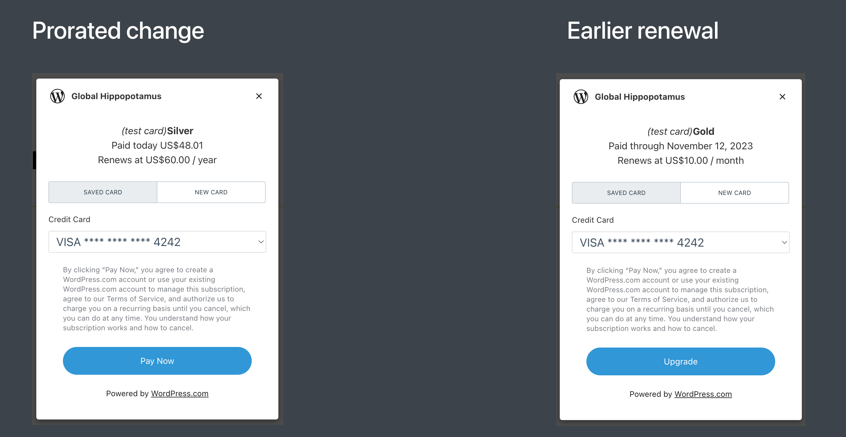Select the Saved Card tab in the Silver dialog
The image size is (846, 437).
pos(103,192)
